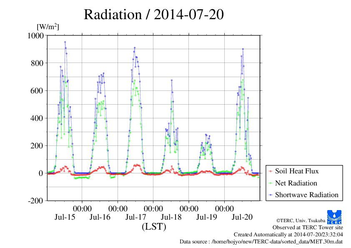Viewport: 351px width, 248px height.
Task: Click the W/m² axis unit label
Action: [x=48, y=27]
